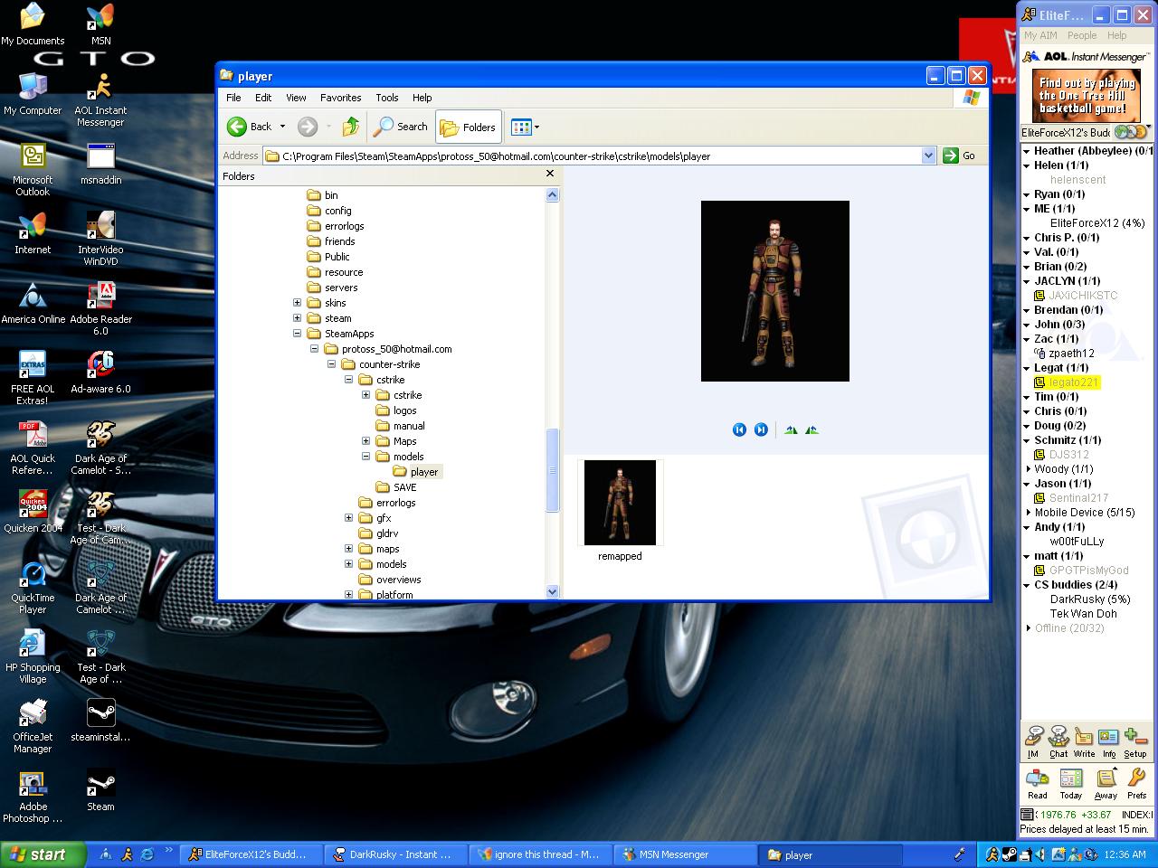Image resolution: width=1158 pixels, height=868 pixels.
Task: Open the Favorites menu
Action: tap(341, 98)
